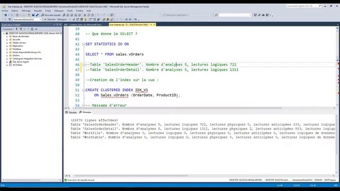Expand the Gestion node
The image size is (340, 191).
tap(7, 55)
